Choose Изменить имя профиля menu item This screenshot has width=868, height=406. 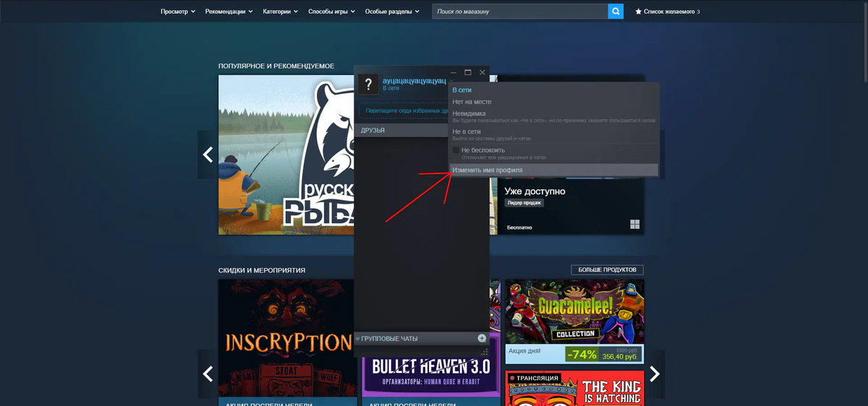[554, 170]
